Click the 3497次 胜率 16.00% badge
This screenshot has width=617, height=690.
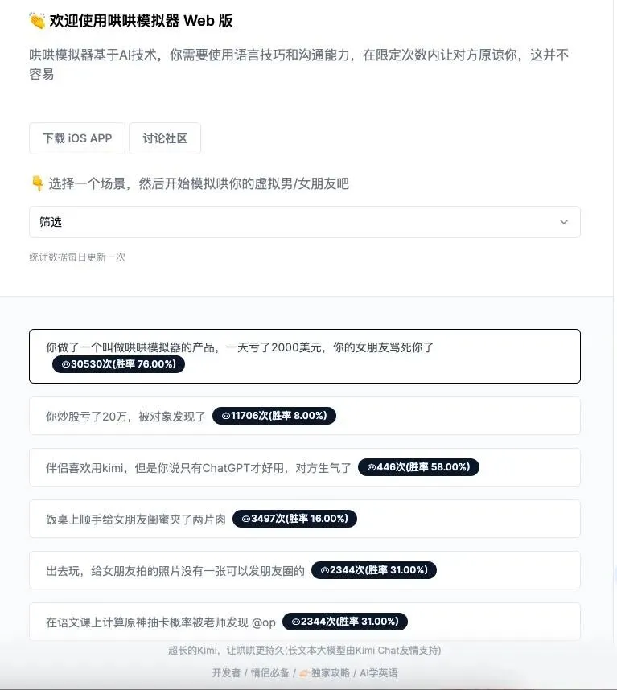[x=295, y=519]
